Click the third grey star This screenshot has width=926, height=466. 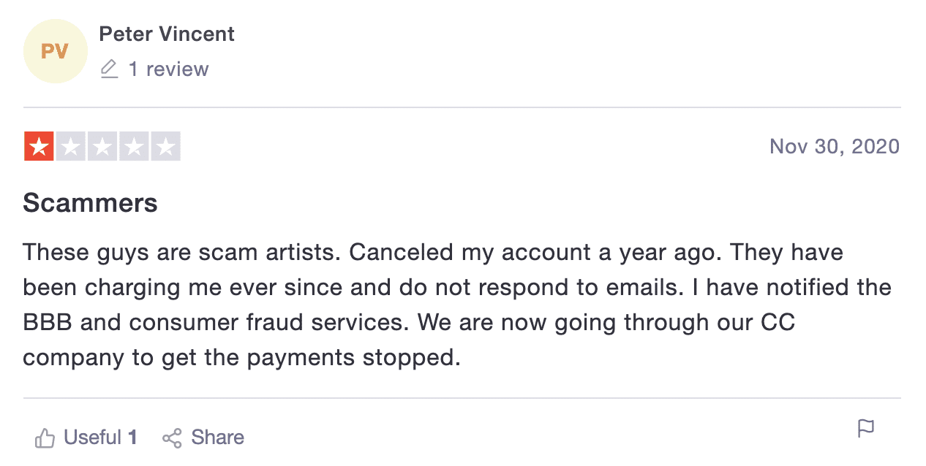pos(102,147)
